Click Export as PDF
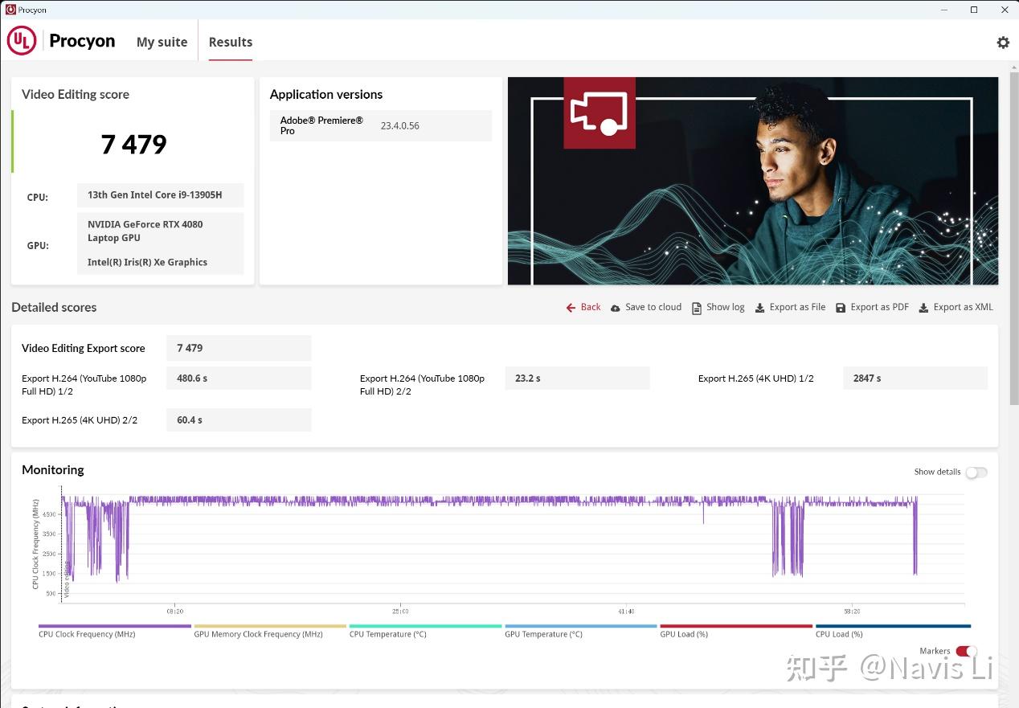Image resolution: width=1019 pixels, height=708 pixels. pyautogui.click(x=880, y=307)
